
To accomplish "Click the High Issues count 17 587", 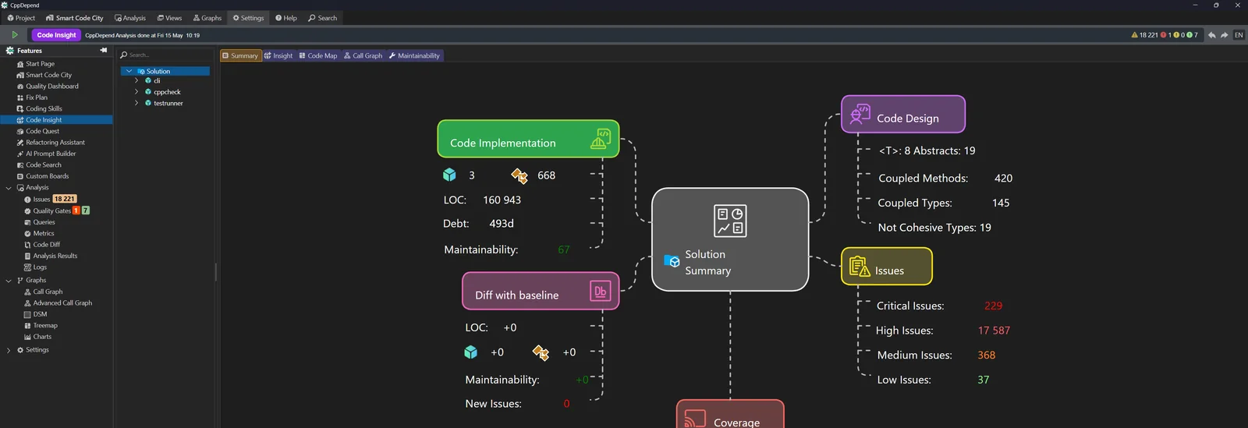I will coord(994,331).
